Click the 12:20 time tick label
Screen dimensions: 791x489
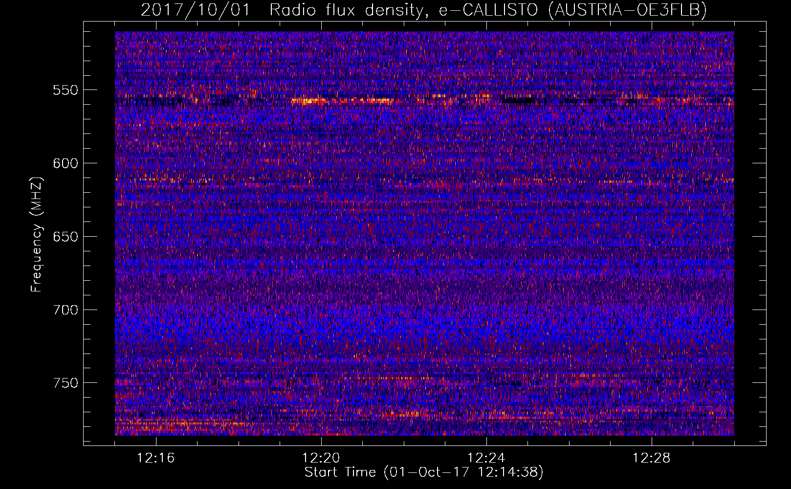point(321,458)
